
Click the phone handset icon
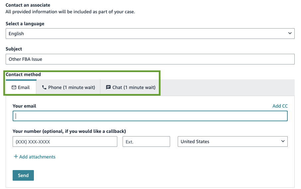coord(44,87)
